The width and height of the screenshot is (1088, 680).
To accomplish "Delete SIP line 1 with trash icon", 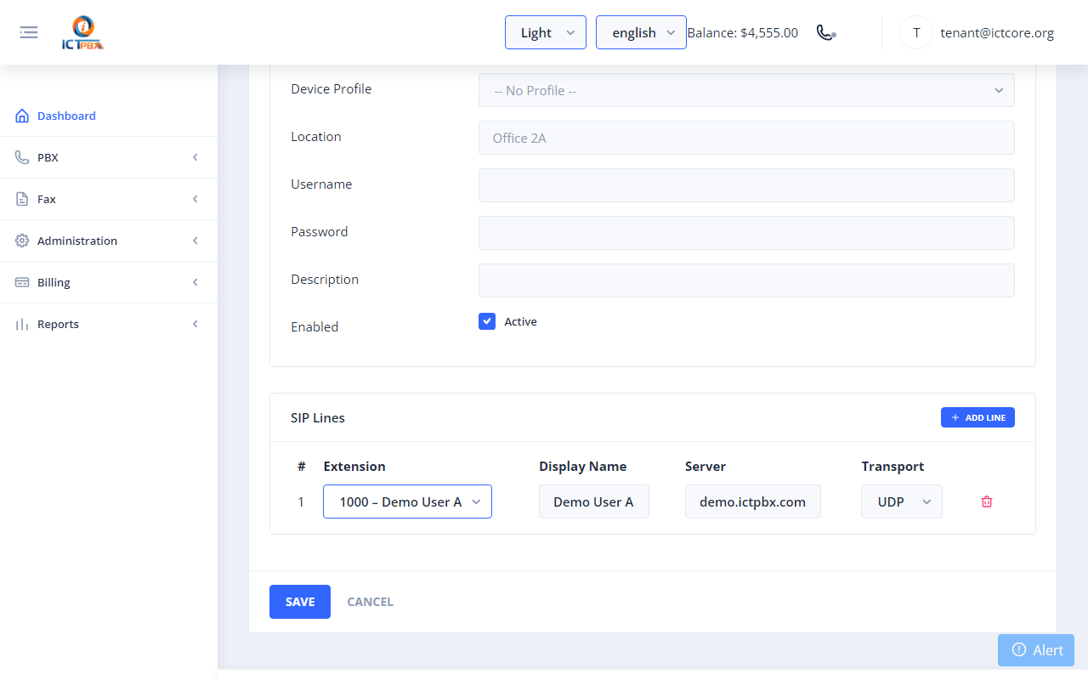I will click(x=987, y=501).
